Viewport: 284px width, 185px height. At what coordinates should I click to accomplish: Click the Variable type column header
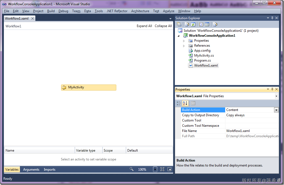(89, 150)
